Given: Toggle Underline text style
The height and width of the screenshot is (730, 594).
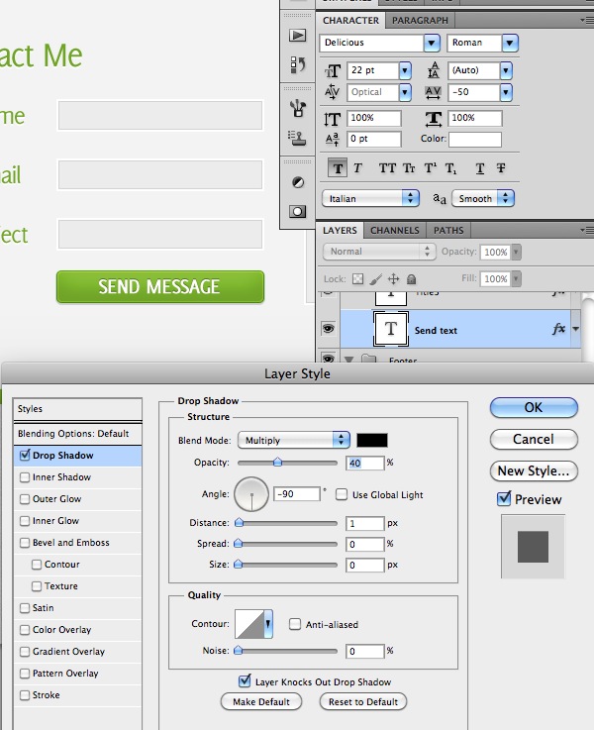Looking at the screenshot, I should [x=480, y=168].
